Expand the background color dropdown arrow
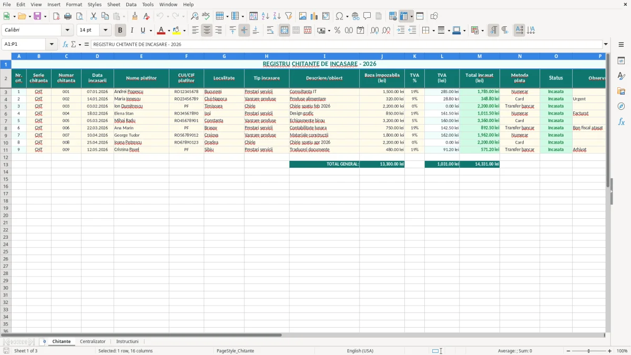 pyautogui.click(x=184, y=31)
